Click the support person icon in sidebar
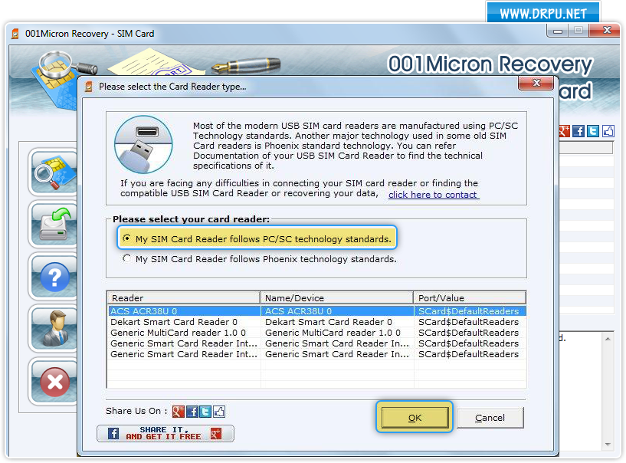 (x=54, y=329)
